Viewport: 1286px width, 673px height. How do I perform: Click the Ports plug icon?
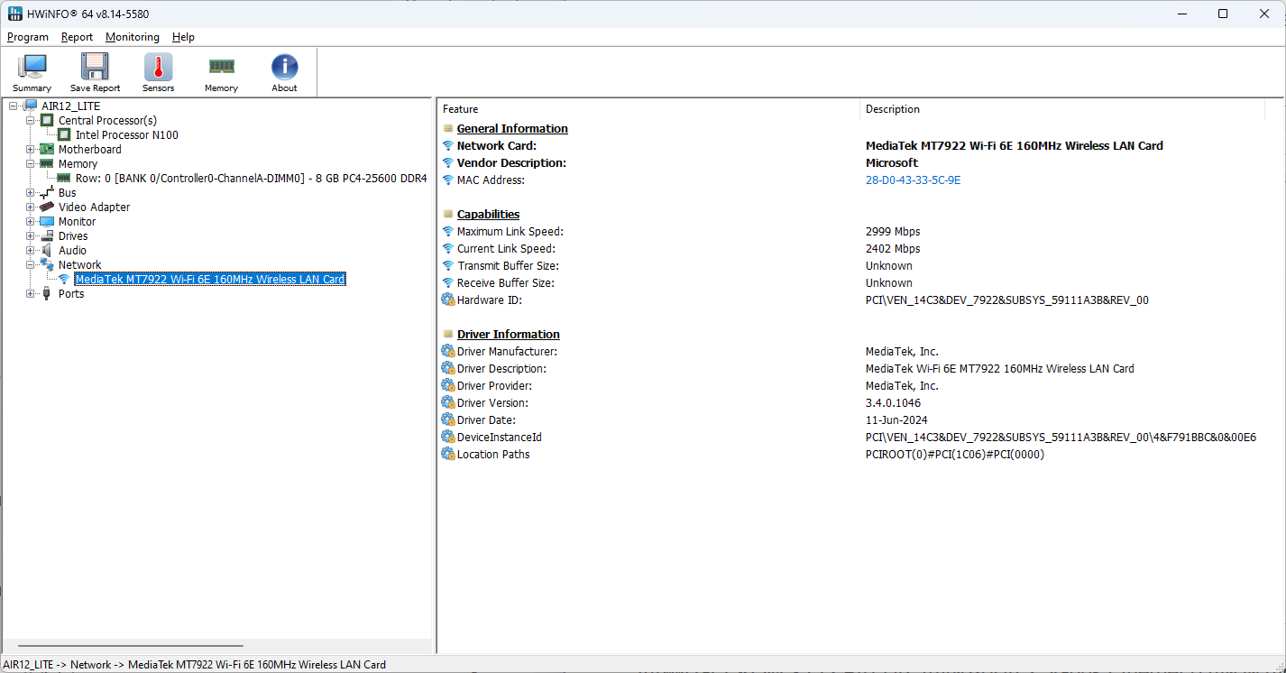point(47,294)
